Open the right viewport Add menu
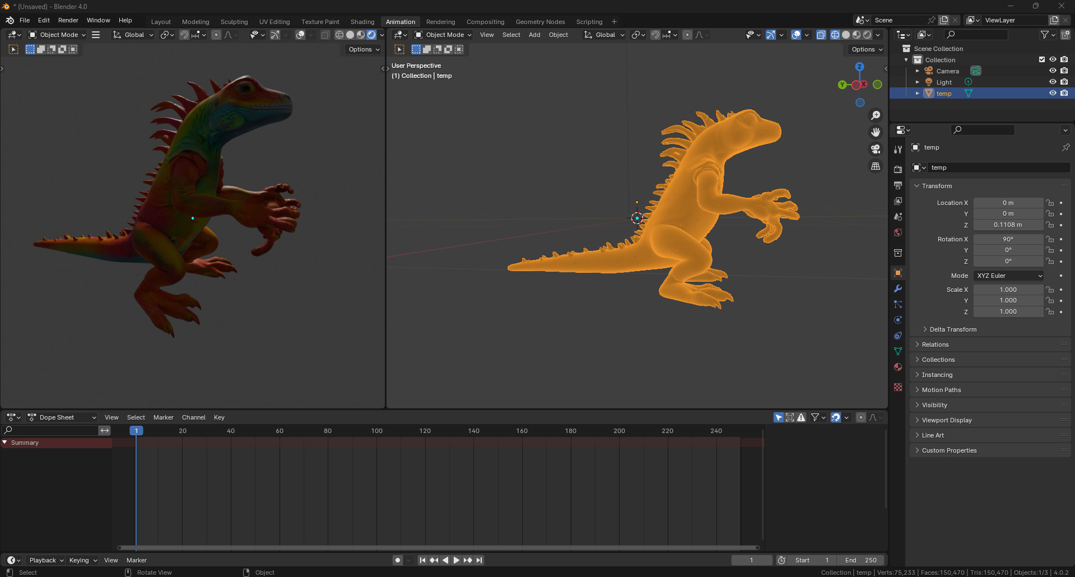Image resolution: width=1075 pixels, height=577 pixels. [x=535, y=35]
